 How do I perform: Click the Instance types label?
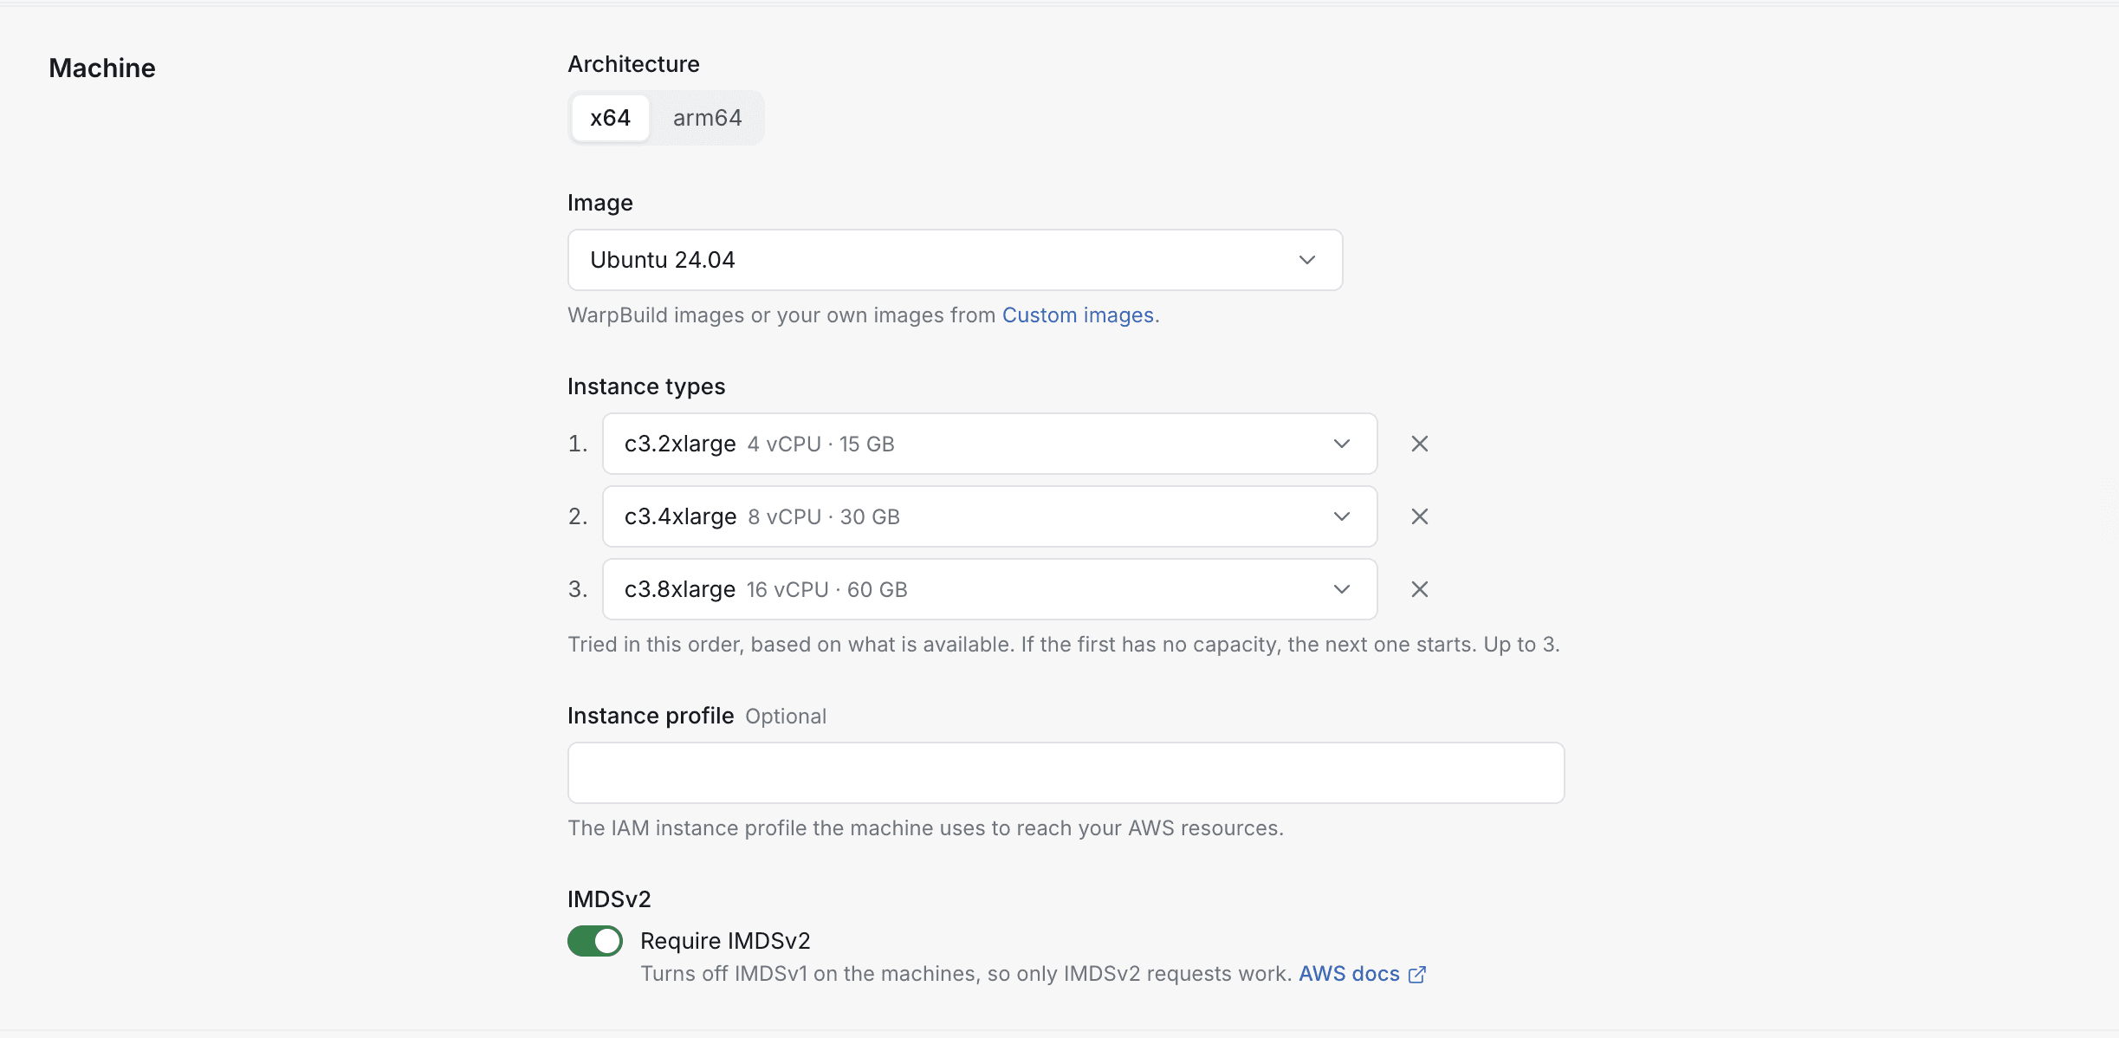(x=646, y=386)
